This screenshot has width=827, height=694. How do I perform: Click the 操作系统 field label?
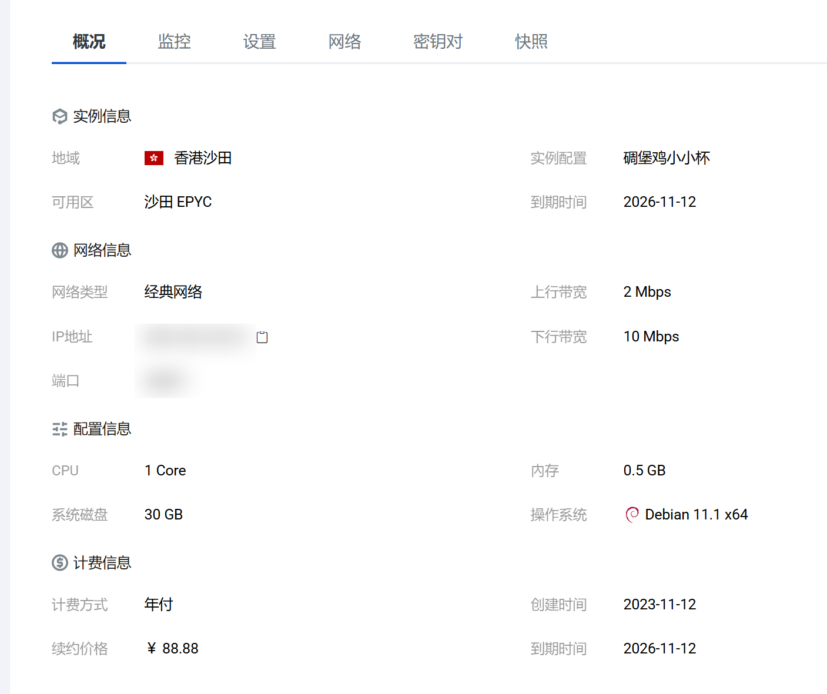(559, 515)
